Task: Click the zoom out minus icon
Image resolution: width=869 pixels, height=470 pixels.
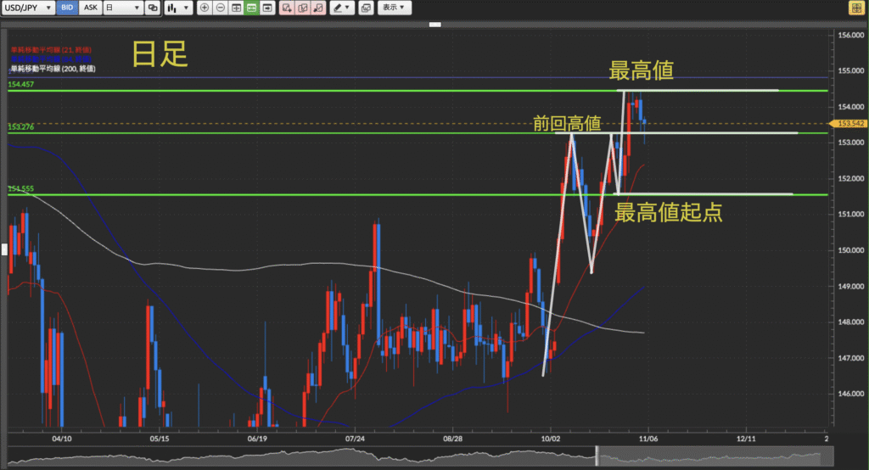Action: coord(220,8)
